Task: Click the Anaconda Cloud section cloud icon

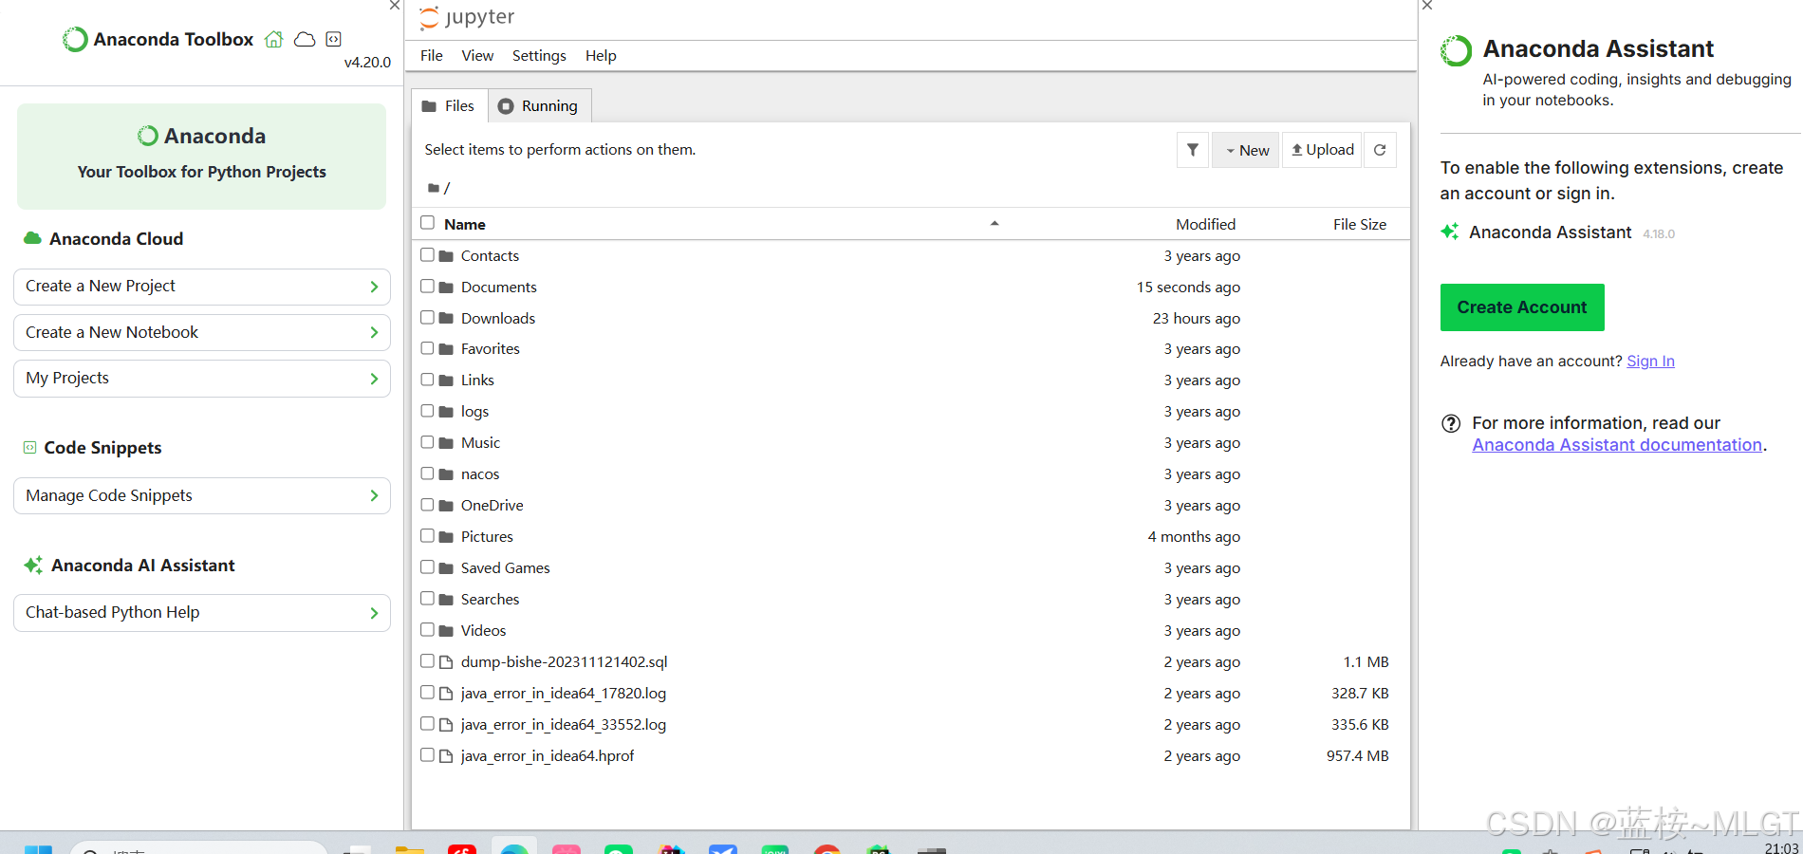Action: pos(32,238)
